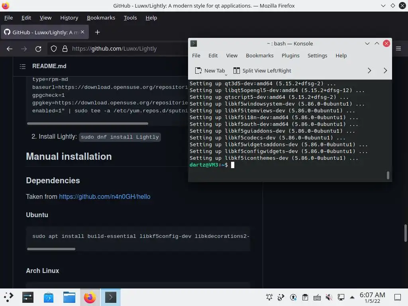Click the Firefox address bar URL
This screenshot has width=408, height=306.
tap(114, 49)
